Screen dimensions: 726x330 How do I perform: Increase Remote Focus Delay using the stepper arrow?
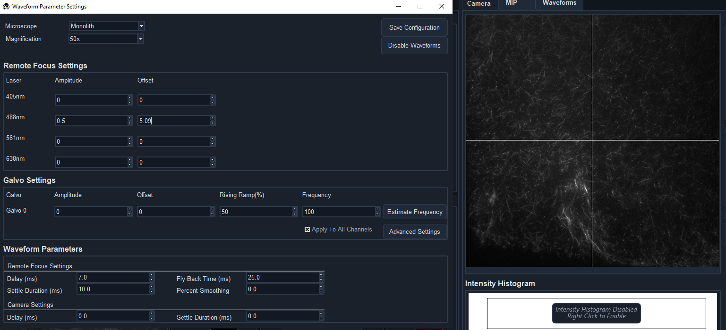coord(151,275)
